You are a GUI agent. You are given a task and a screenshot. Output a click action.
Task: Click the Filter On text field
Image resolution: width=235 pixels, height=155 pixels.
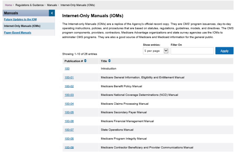[192, 51]
